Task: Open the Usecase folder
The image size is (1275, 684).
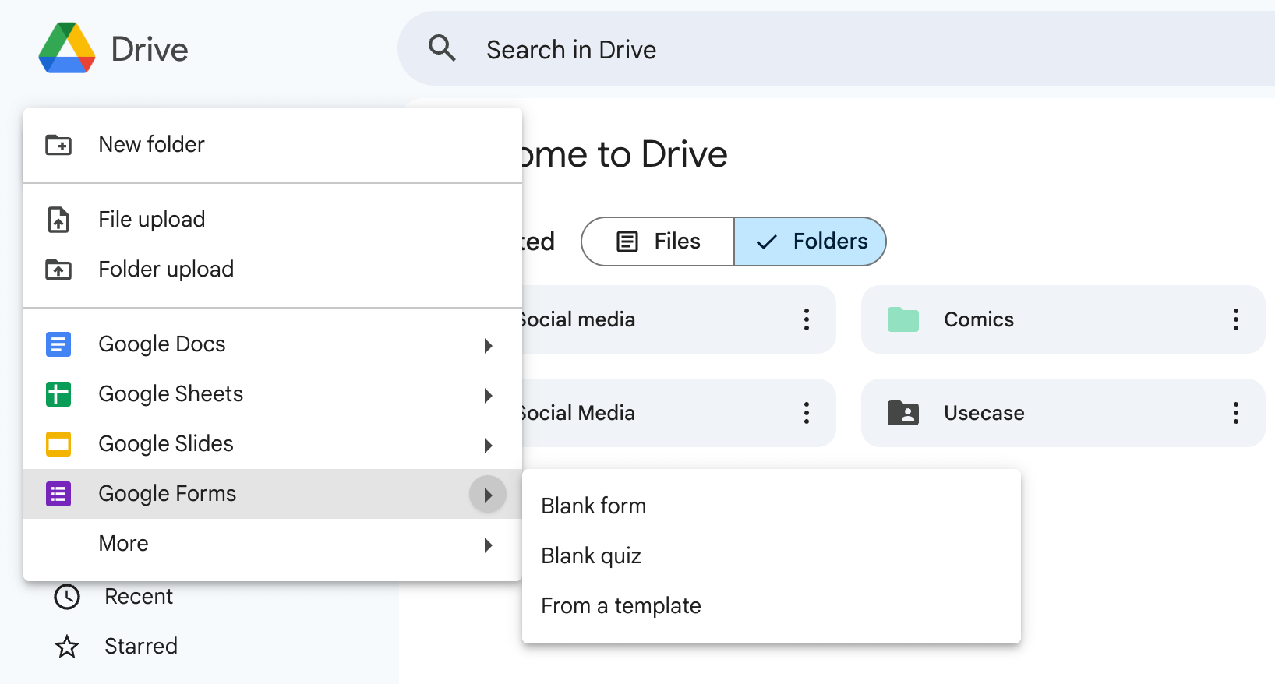Action: 1063,413
